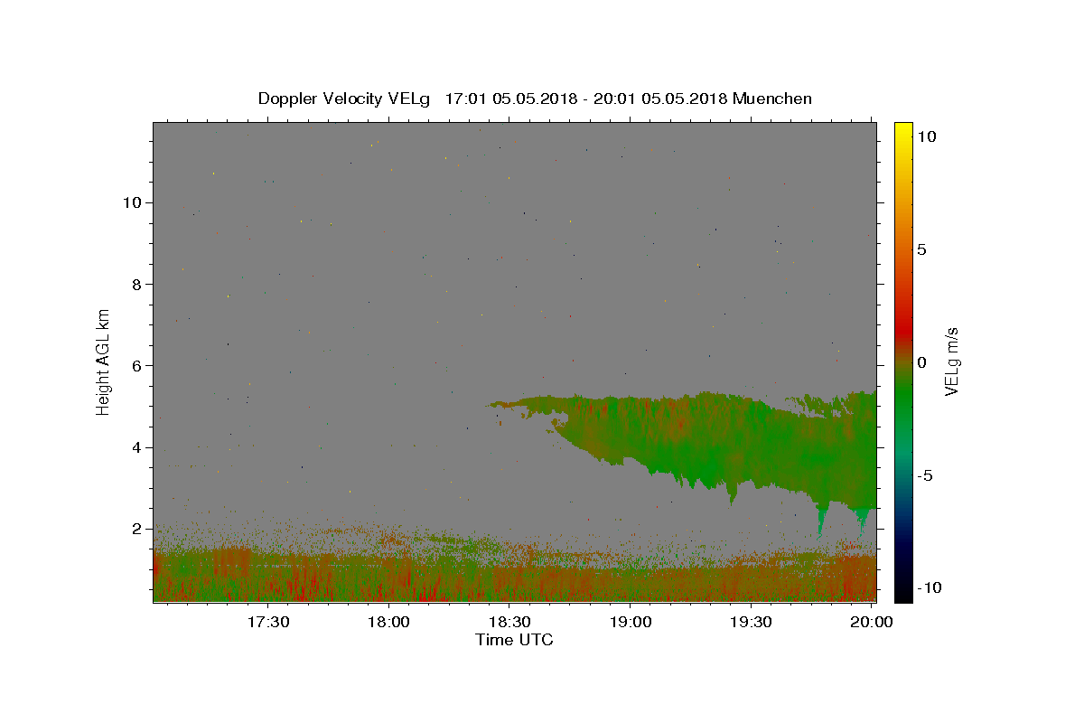Click the '18:30' time axis label
1084x723 pixels.
click(x=509, y=623)
